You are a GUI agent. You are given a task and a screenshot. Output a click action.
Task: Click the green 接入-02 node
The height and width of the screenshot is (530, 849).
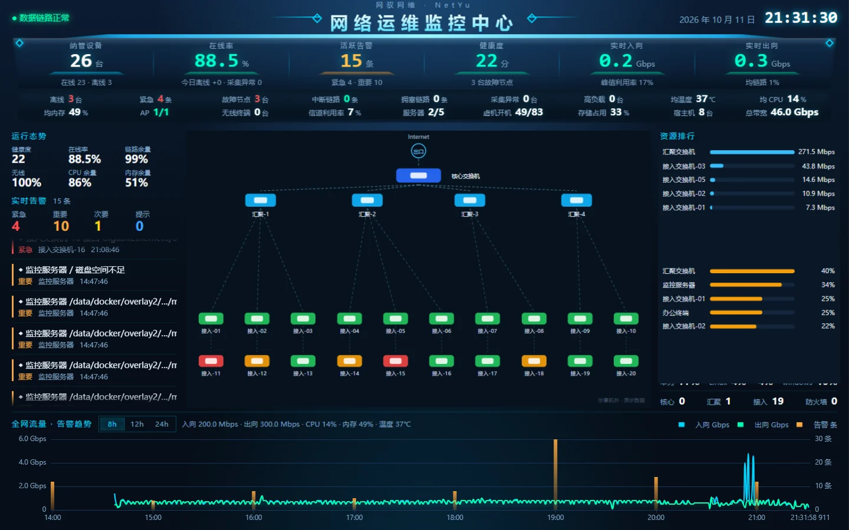257,319
